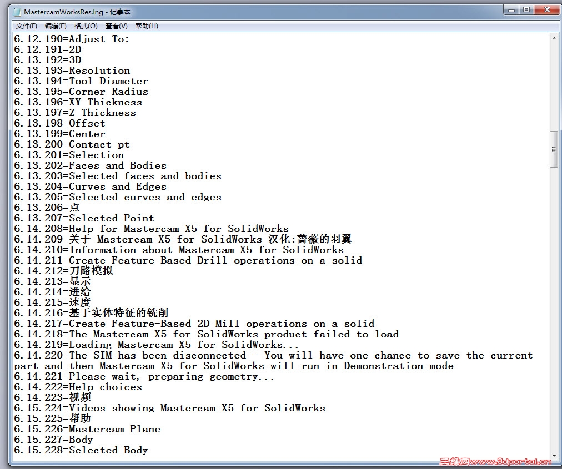Open the 格式(O) menu
562x469 pixels.
pos(86,26)
